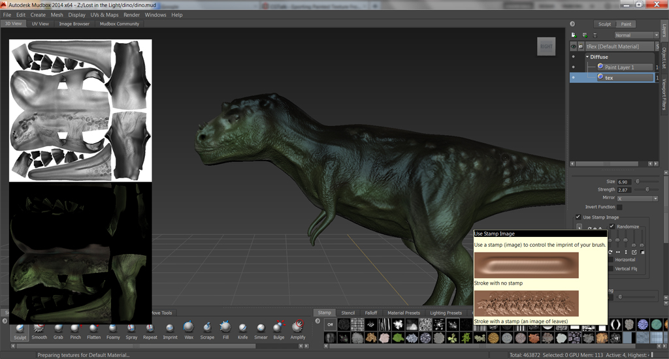Viewport: 669px width, 359px height.
Task: Switch to the Stencil tab
Action: pyautogui.click(x=348, y=313)
